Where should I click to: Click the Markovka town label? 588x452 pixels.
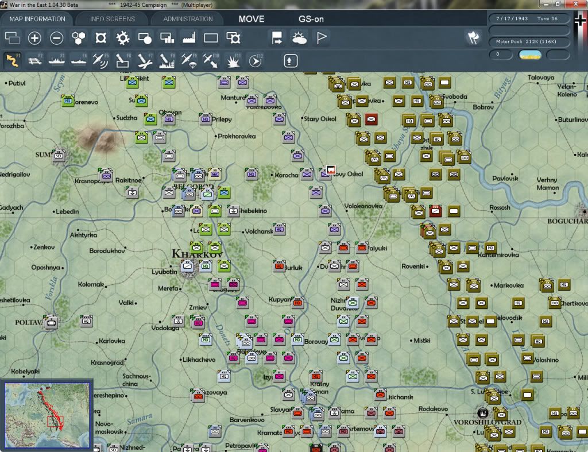tap(509, 285)
